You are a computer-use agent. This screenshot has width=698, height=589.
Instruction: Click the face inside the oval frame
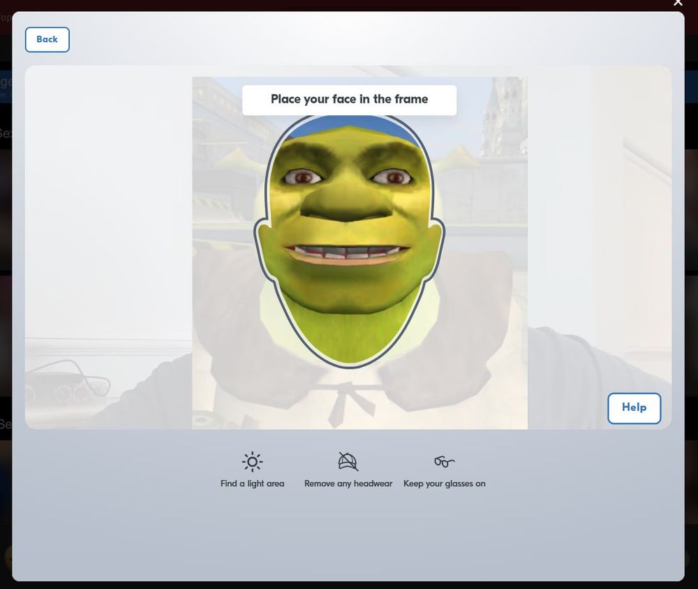pos(349,240)
